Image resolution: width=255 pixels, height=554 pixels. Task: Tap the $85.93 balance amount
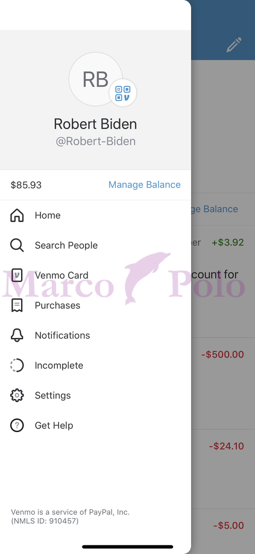pos(26,185)
